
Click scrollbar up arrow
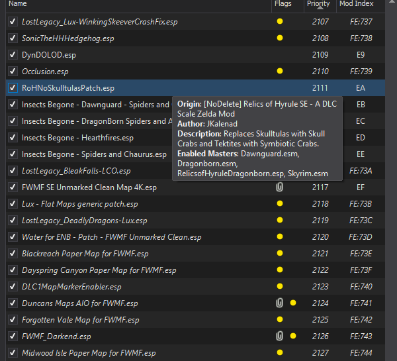tap(392, 1)
